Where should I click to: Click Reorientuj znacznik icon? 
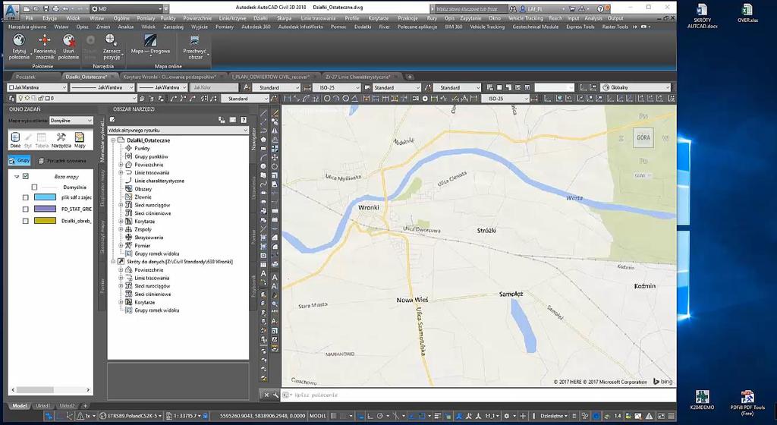coord(45,41)
